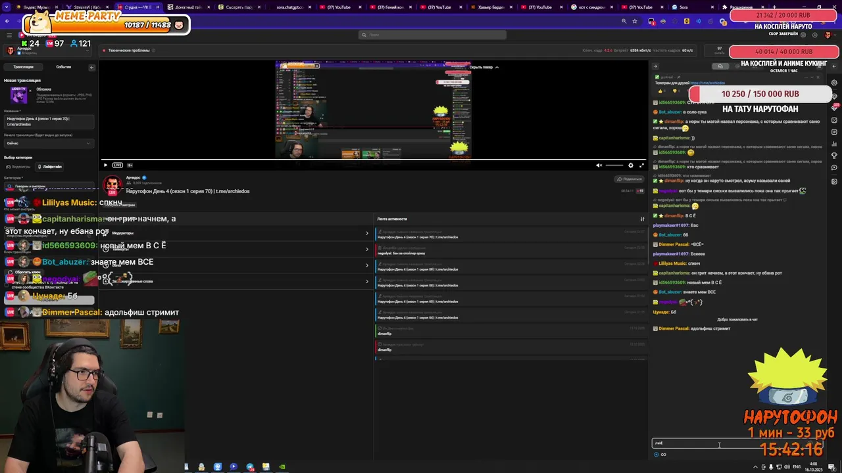Switch the ENG keyboard language indicator
842x473 pixels.
[x=797, y=467]
